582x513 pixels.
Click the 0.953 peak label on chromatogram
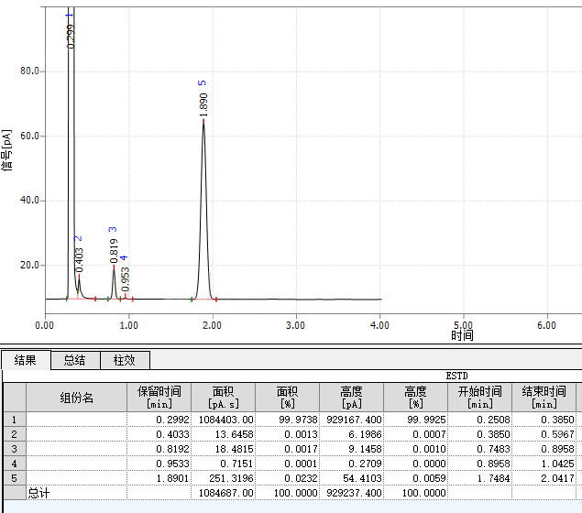[x=126, y=278]
